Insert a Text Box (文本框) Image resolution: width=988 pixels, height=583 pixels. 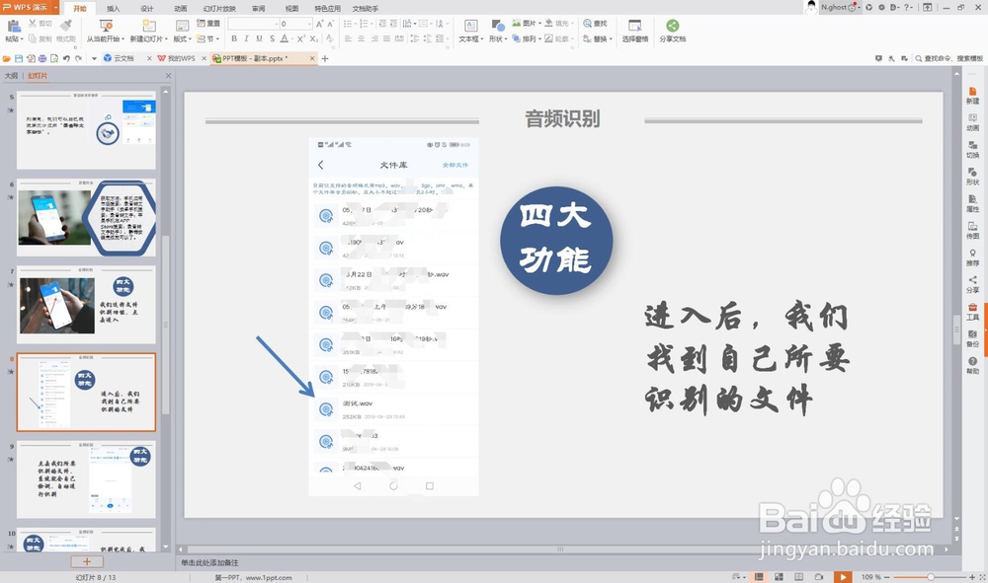click(470, 31)
